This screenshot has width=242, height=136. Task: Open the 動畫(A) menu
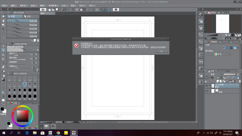pos(34,6)
